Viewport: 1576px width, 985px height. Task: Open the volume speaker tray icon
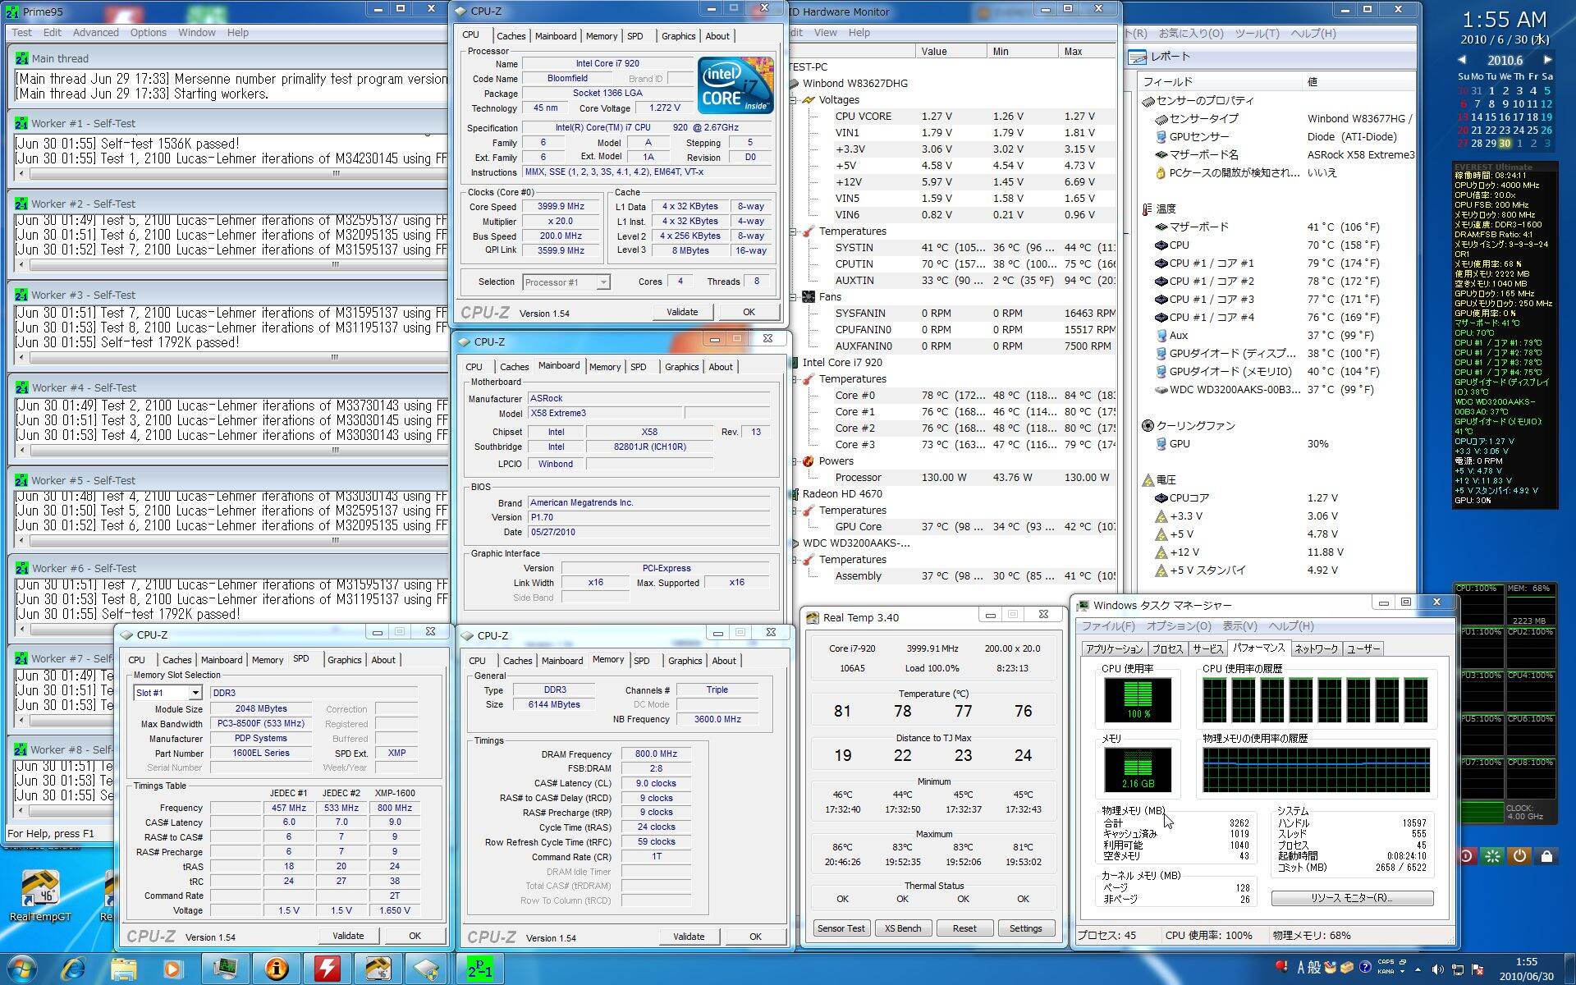[x=1437, y=969]
